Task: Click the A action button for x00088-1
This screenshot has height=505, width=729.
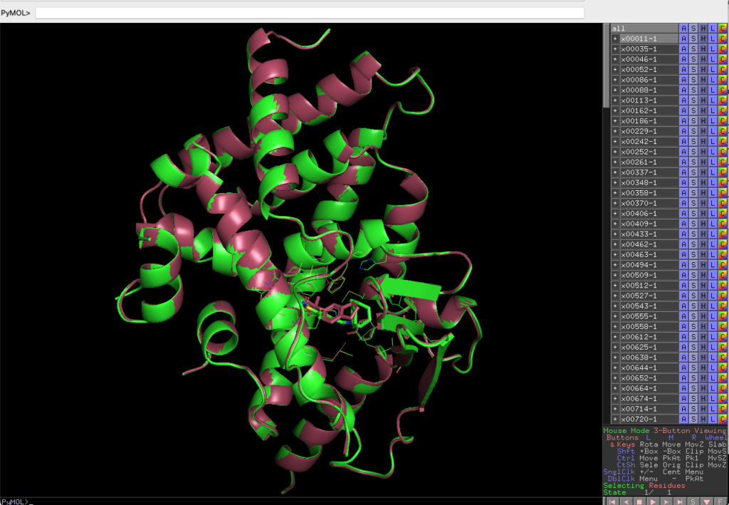Action: [x=683, y=90]
